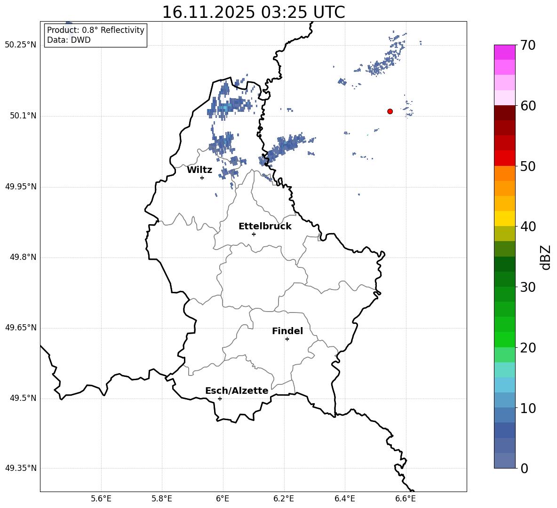Click the Wiltz station cross marker
This screenshot has height=508, width=557.
(x=202, y=178)
